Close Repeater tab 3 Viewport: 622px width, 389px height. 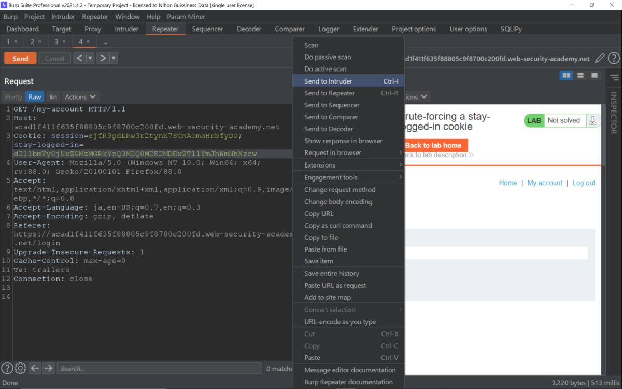pos(64,41)
